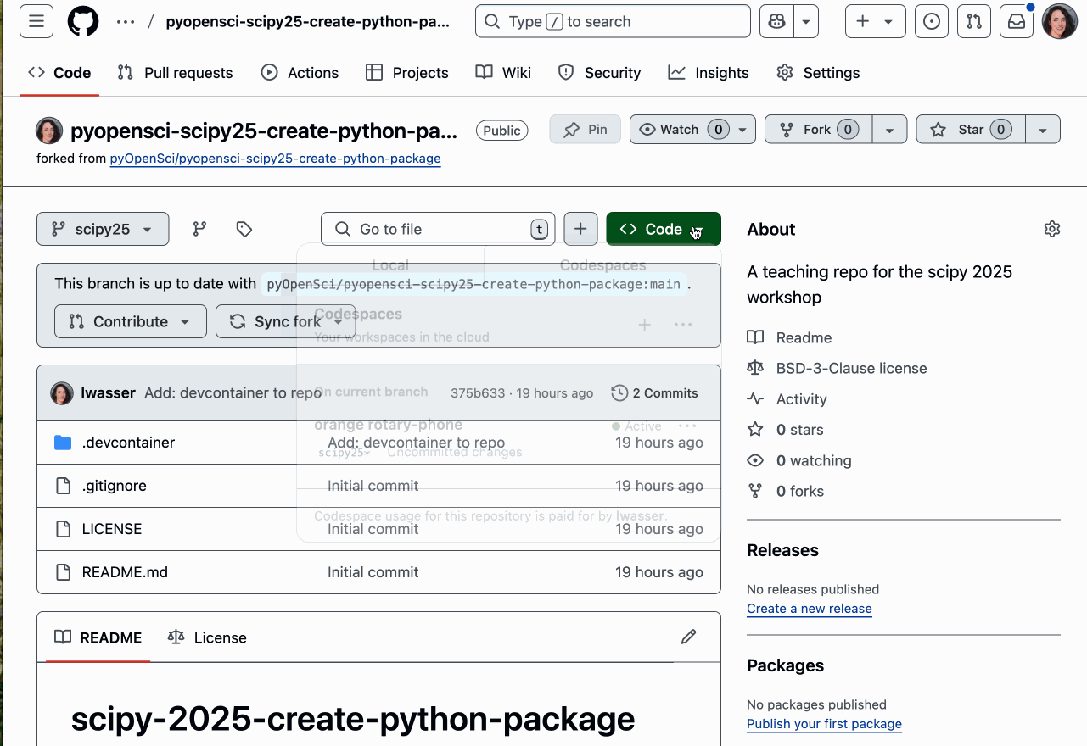Image resolution: width=1087 pixels, height=746 pixels.
Task: Click Create a new release link
Action: click(809, 609)
